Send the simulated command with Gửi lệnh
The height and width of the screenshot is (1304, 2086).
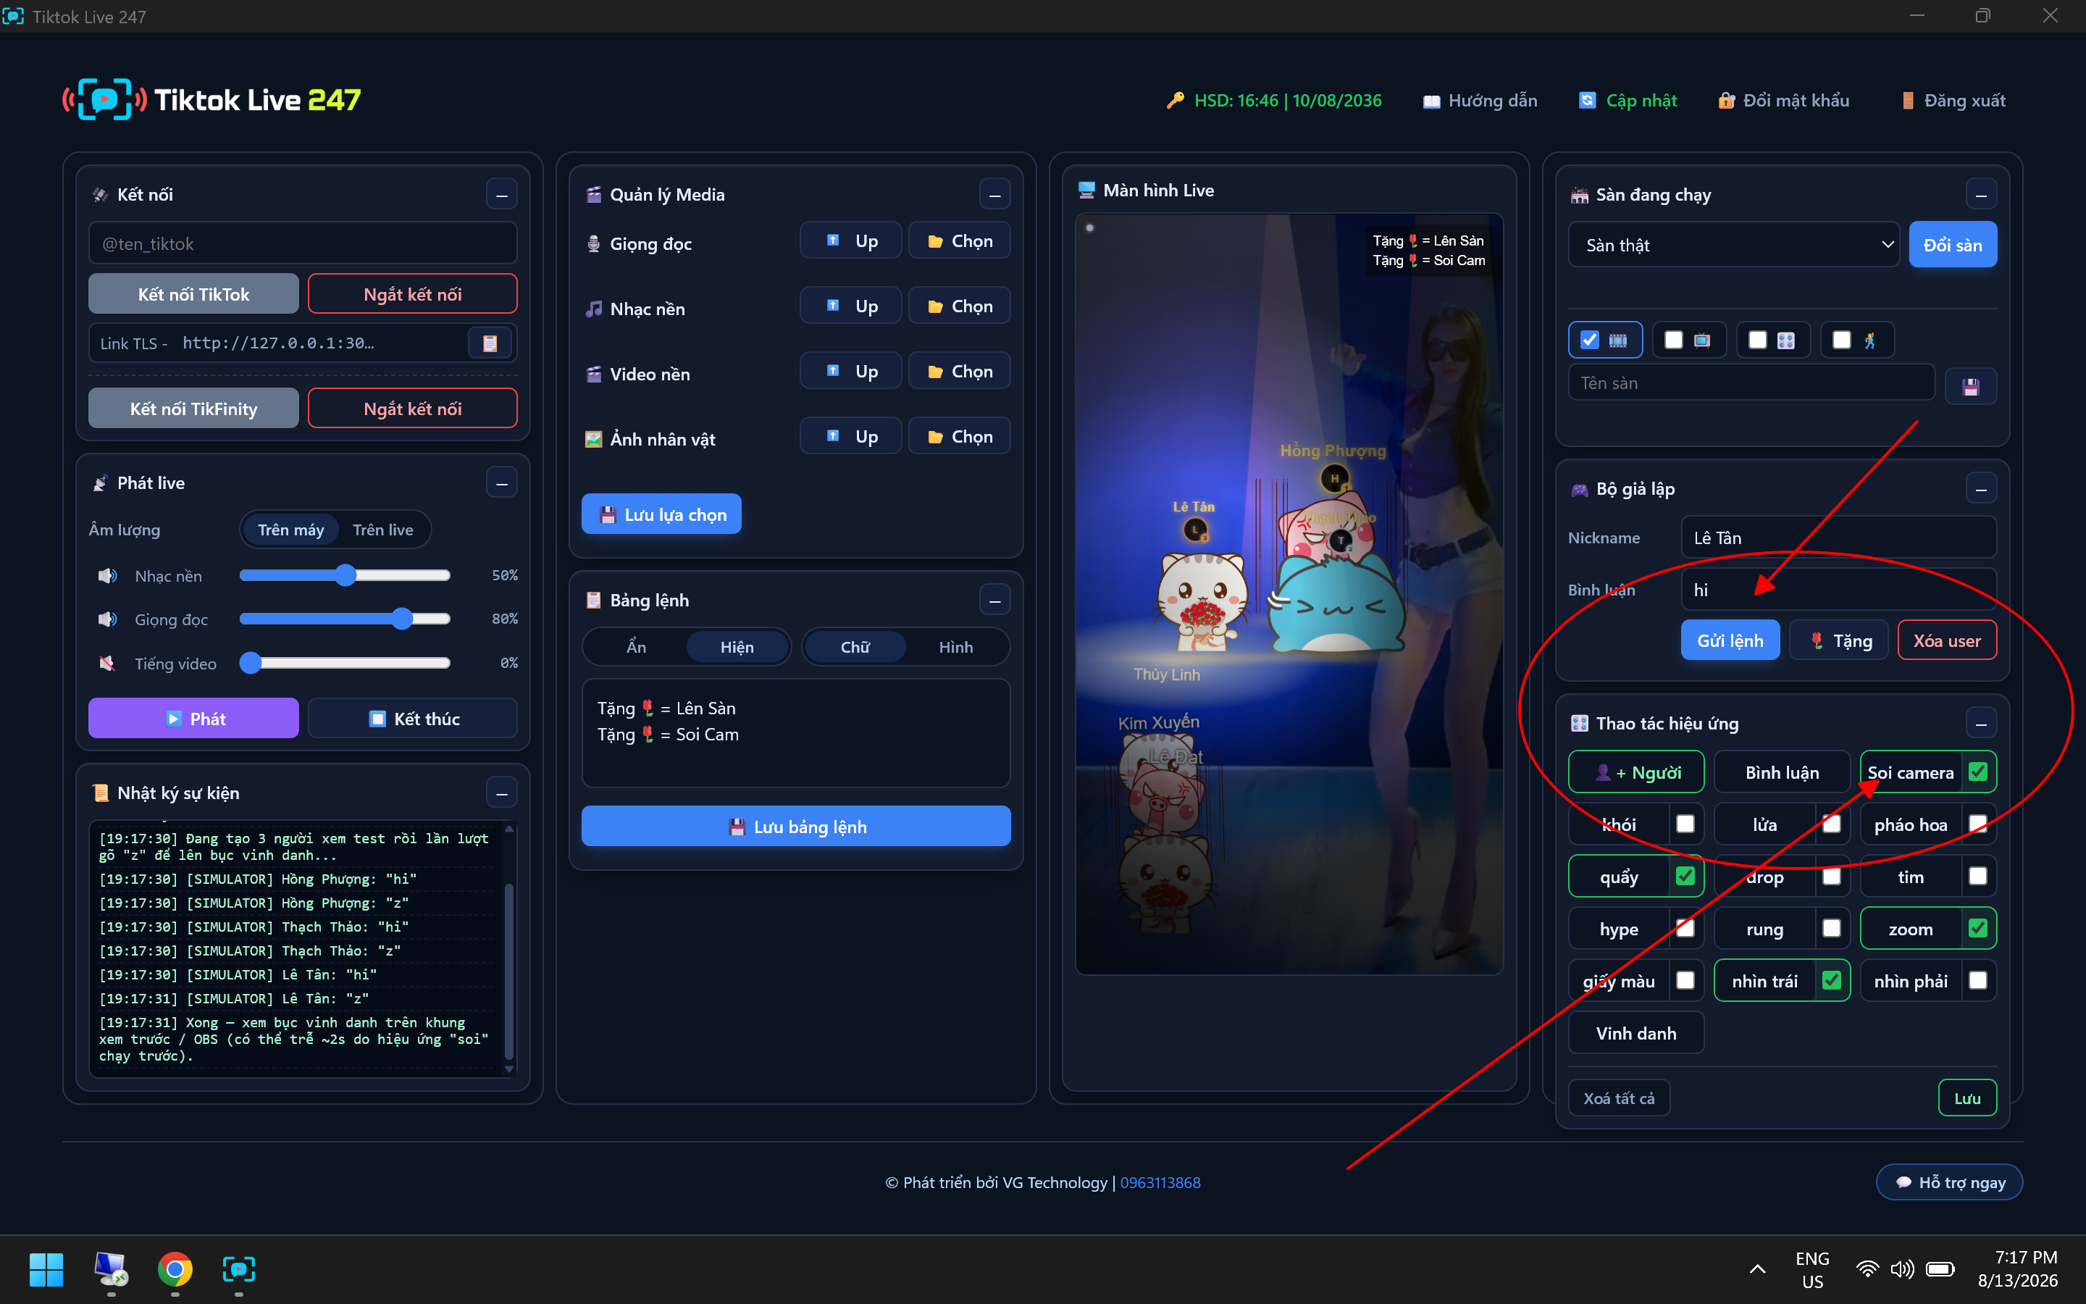1730,641
